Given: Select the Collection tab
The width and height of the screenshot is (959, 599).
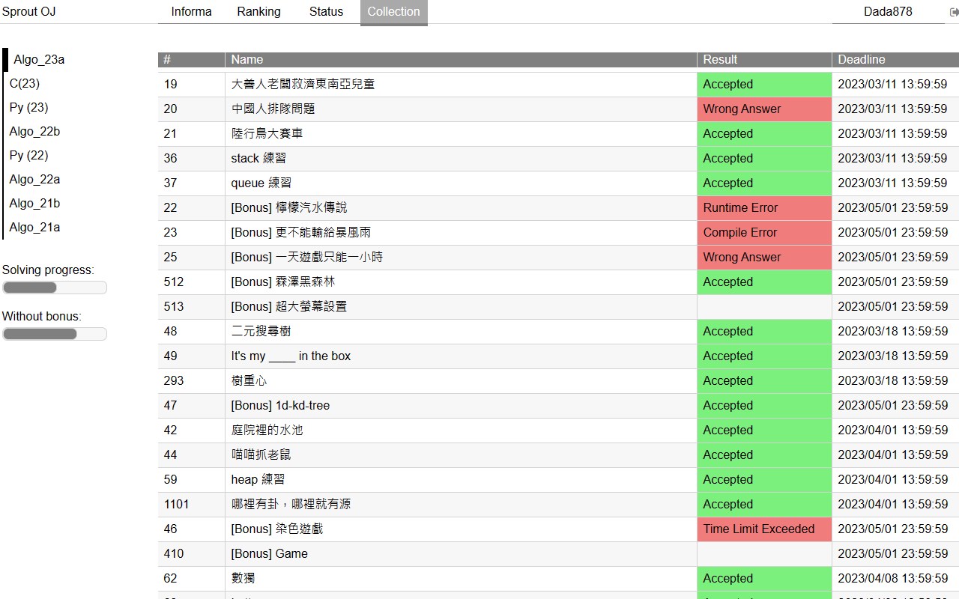Looking at the screenshot, I should click(393, 12).
